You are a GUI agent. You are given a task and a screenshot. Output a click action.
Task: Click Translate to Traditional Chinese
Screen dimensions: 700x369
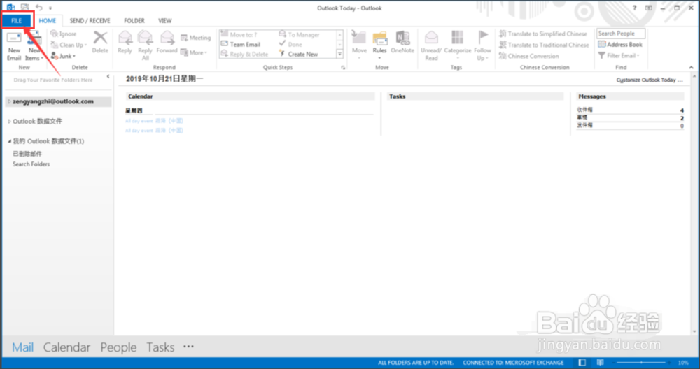coord(544,45)
